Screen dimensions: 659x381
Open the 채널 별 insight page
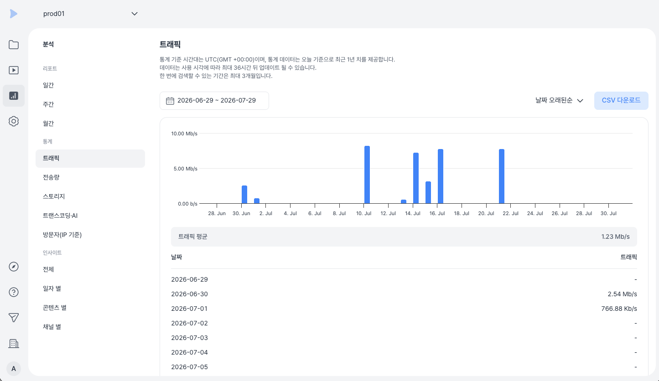click(x=90, y=327)
